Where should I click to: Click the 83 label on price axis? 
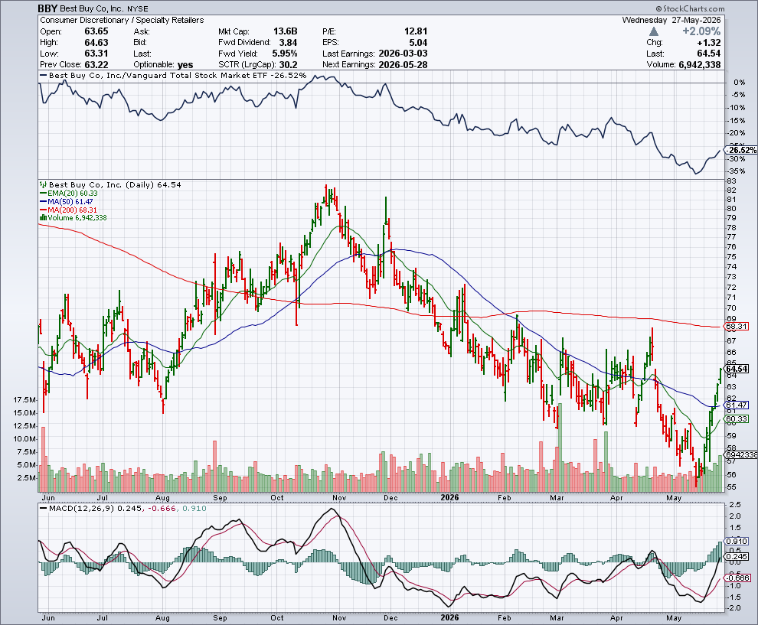pyautogui.click(x=731, y=181)
